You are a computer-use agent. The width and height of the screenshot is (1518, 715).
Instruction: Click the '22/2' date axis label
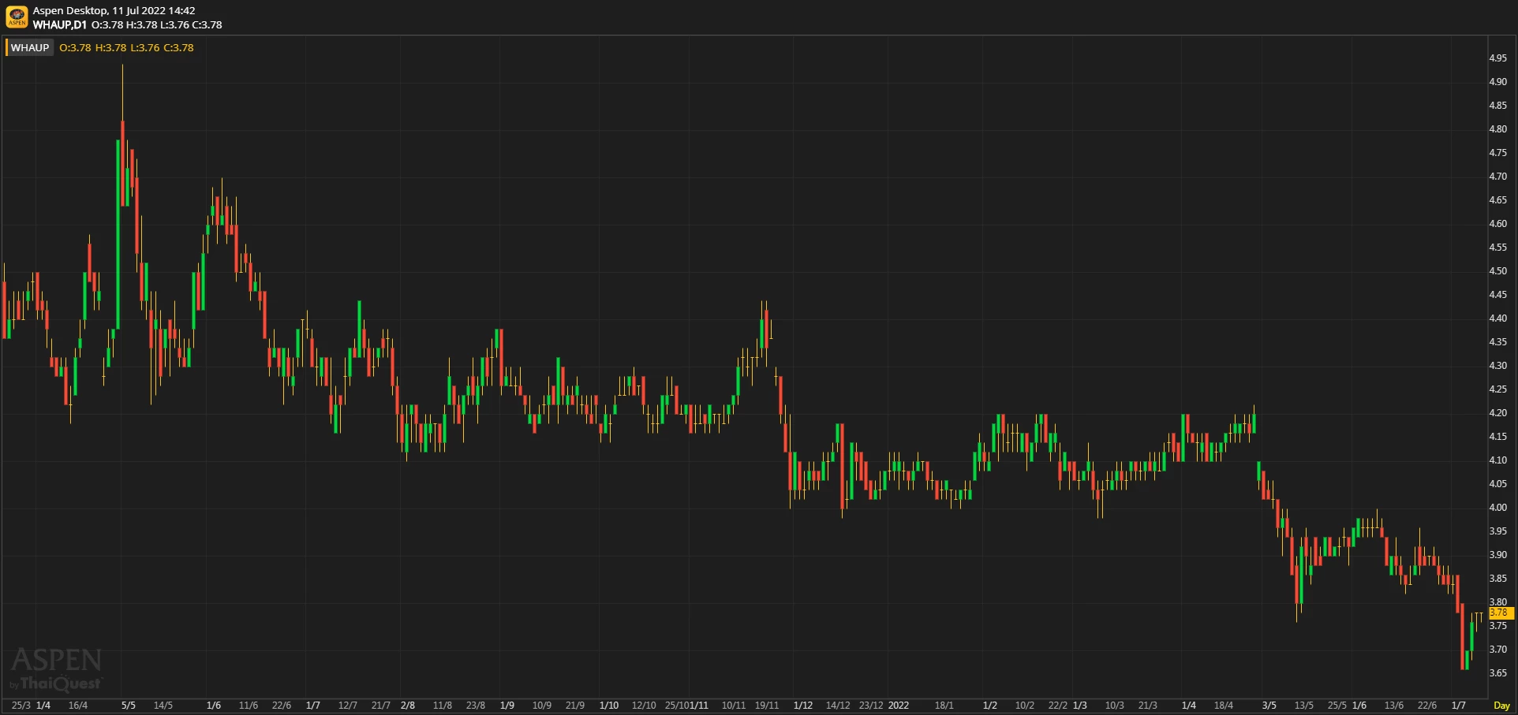click(x=1058, y=706)
